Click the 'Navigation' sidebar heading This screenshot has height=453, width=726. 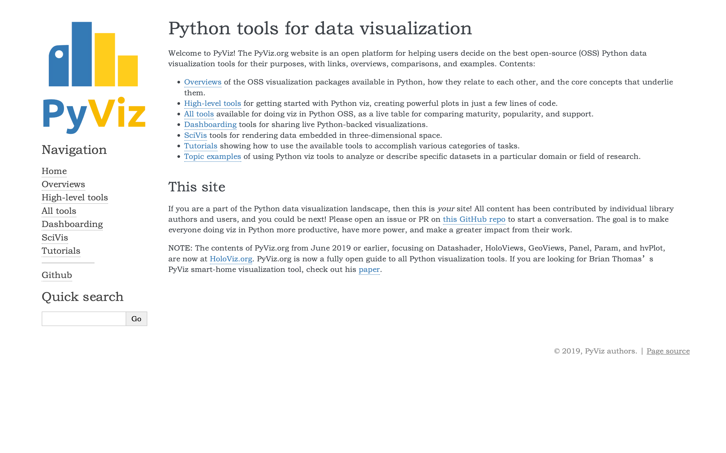74,150
